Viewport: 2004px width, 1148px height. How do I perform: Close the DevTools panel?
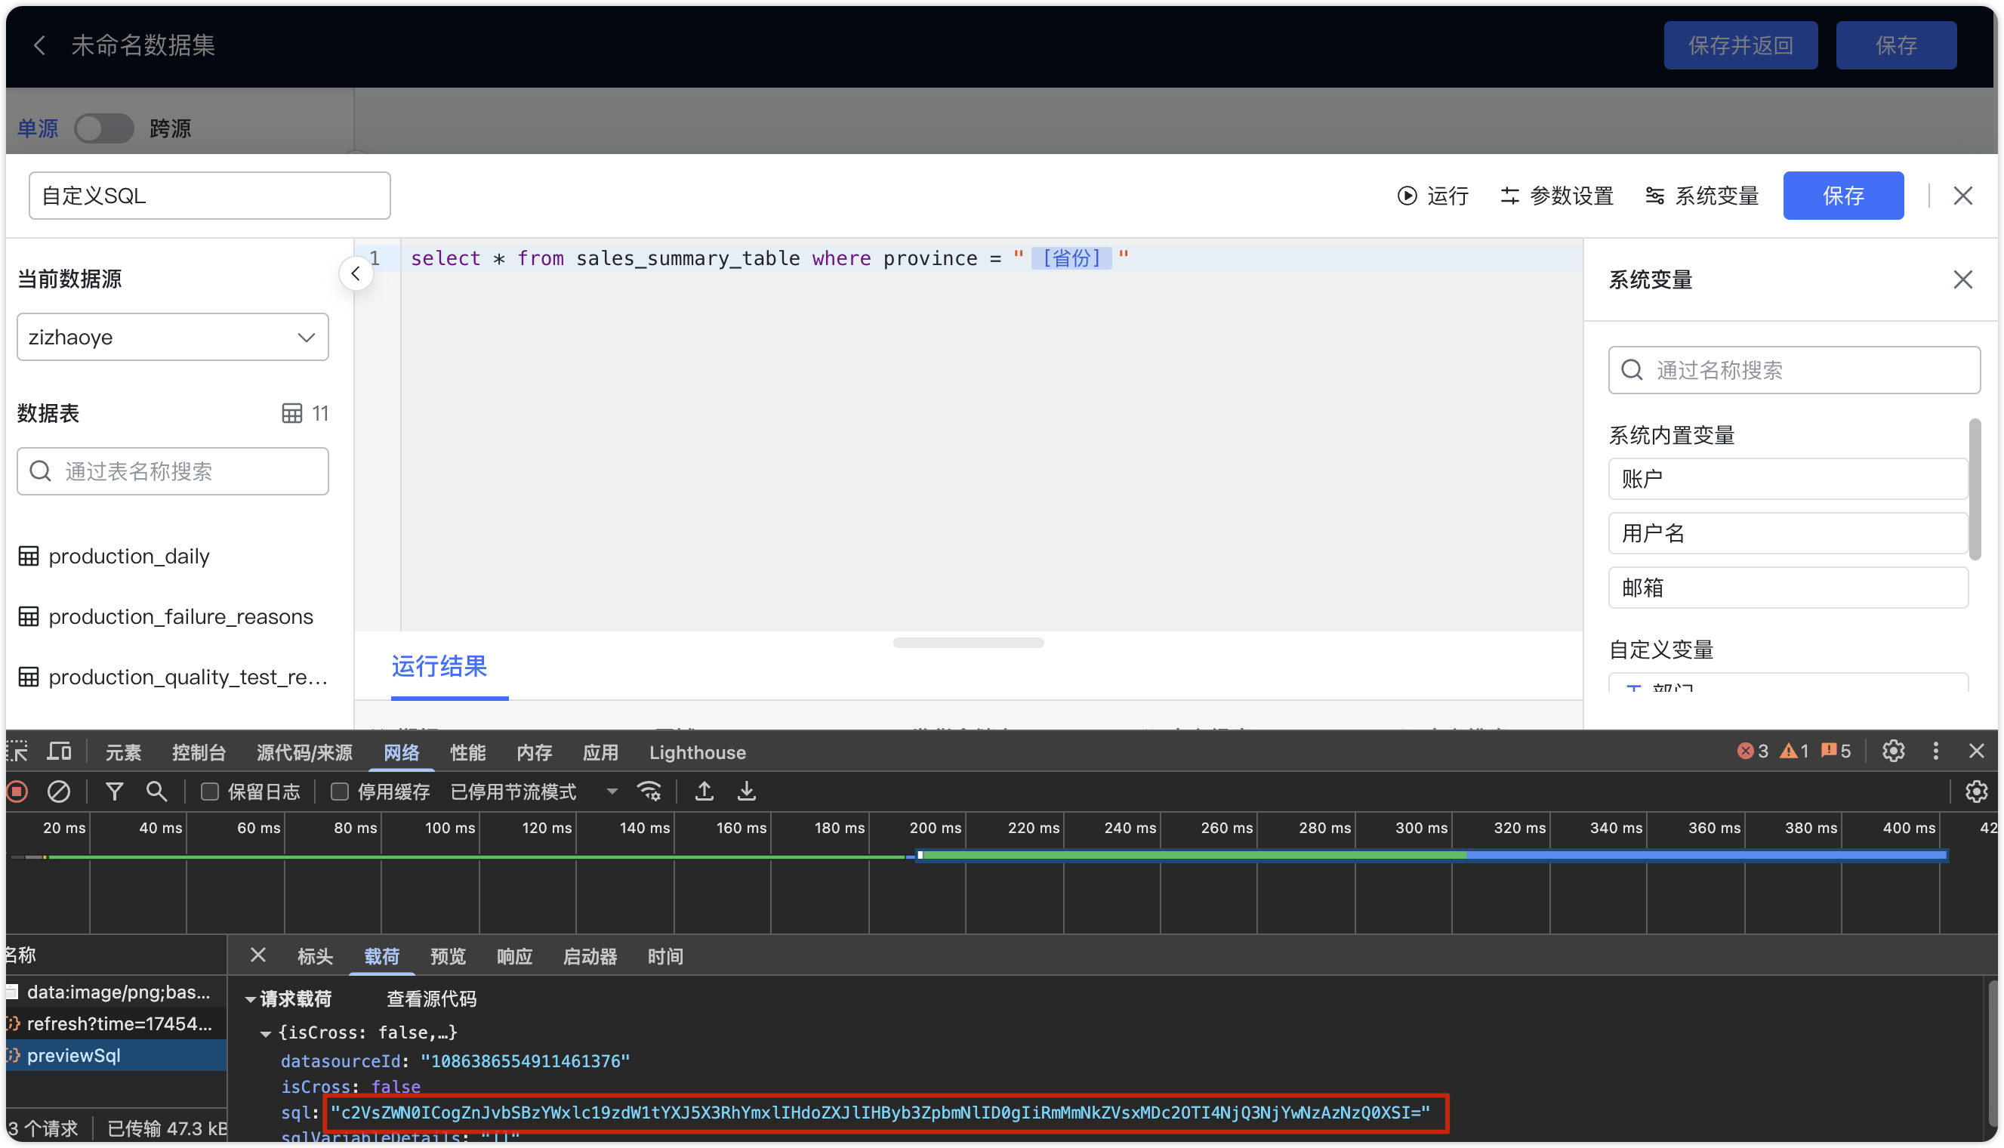coord(1975,751)
